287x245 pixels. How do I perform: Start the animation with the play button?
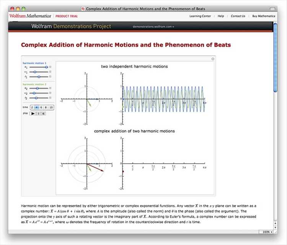pos(33,114)
